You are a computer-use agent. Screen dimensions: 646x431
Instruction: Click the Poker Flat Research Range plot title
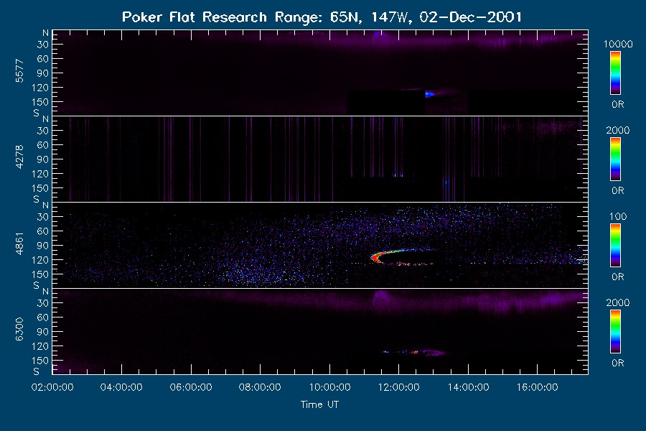(x=322, y=17)
